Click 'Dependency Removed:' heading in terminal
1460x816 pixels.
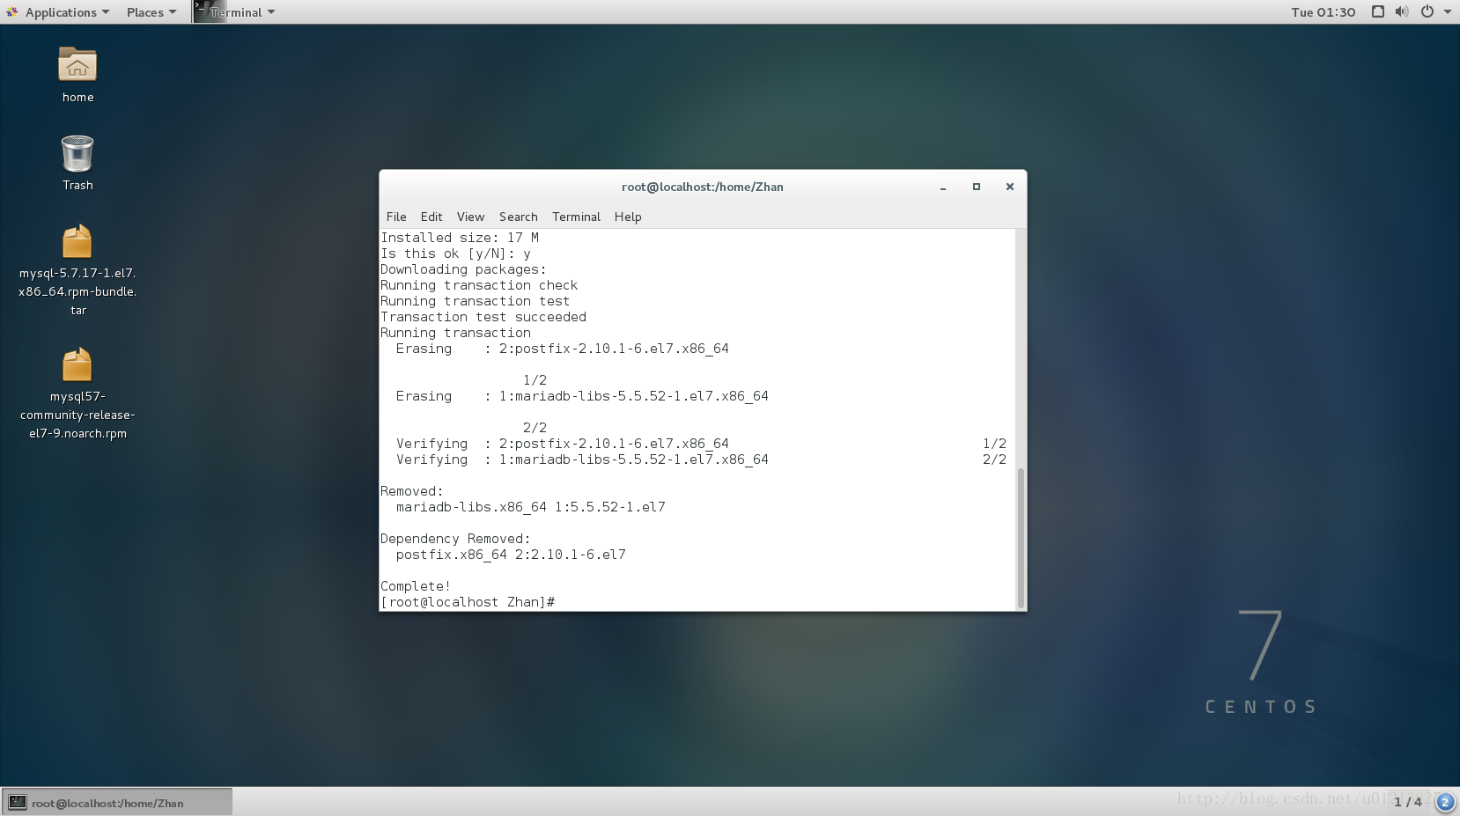tap(455, 539)
